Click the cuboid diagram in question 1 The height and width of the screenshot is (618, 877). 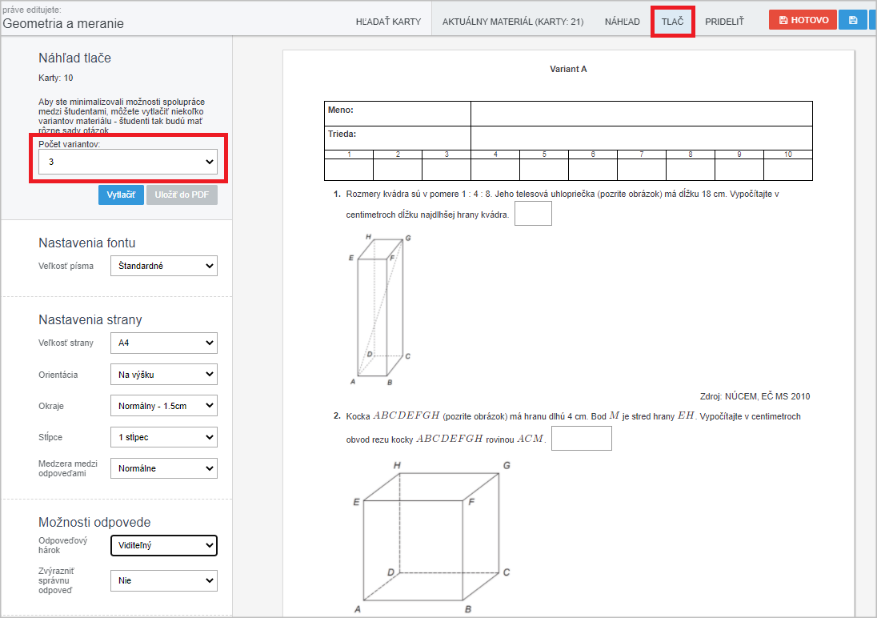point(379,310)
